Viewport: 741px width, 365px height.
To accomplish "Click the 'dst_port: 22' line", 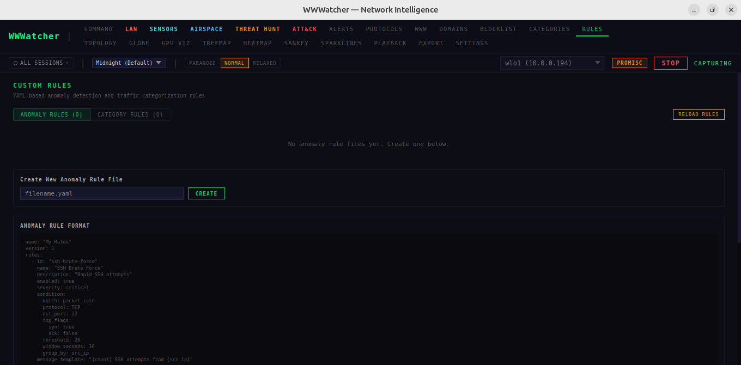I will click(x=60, y=314).
